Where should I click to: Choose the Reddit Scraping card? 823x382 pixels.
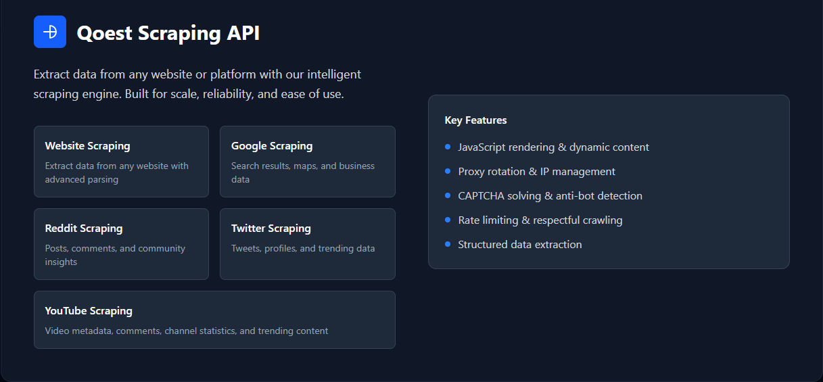[x=121, y=244]
